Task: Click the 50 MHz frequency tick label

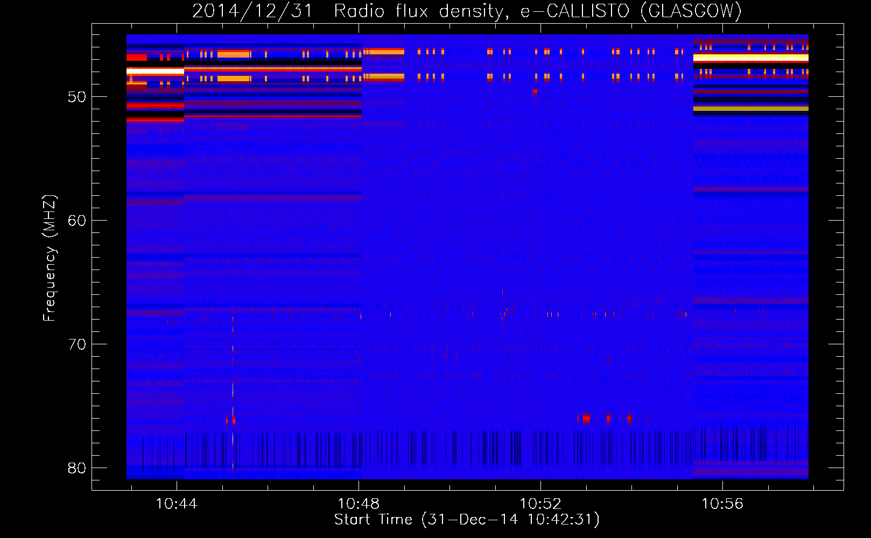Action: click(77, 97)
